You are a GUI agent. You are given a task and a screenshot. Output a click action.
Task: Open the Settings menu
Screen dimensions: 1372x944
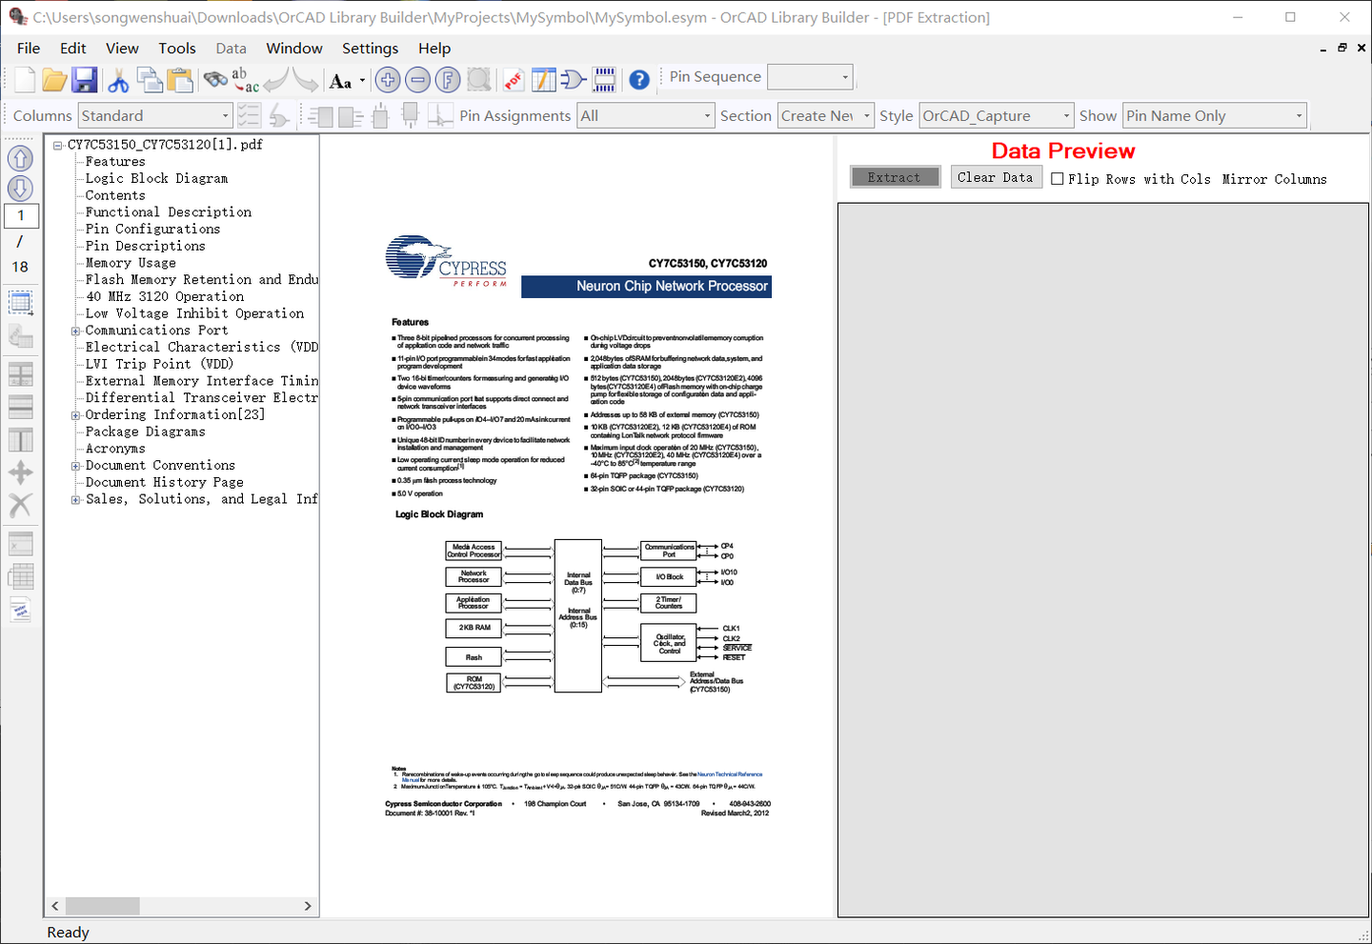pyautogui.click(x=370, y=48)
